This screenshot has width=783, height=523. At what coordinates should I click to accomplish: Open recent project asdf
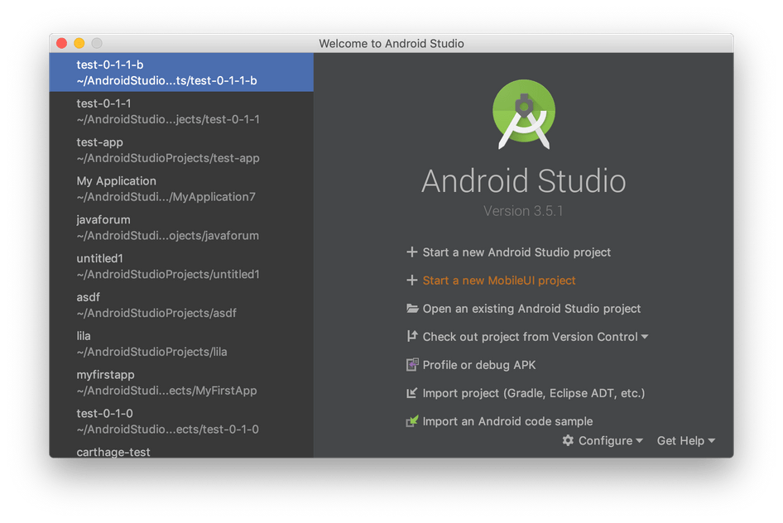[x=181, y=305]
